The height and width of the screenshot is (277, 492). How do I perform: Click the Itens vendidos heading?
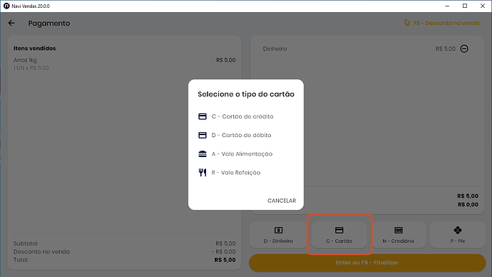[34, 49]
